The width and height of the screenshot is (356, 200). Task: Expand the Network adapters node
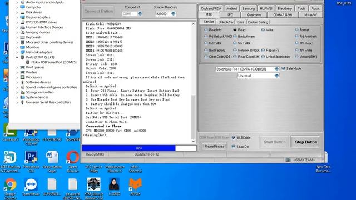(17, 52)
